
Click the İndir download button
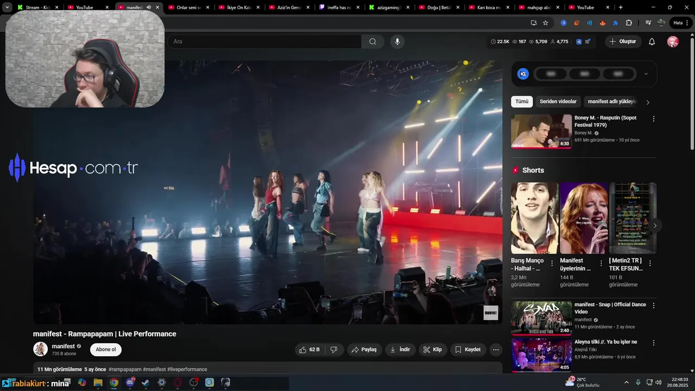[400, 350]
